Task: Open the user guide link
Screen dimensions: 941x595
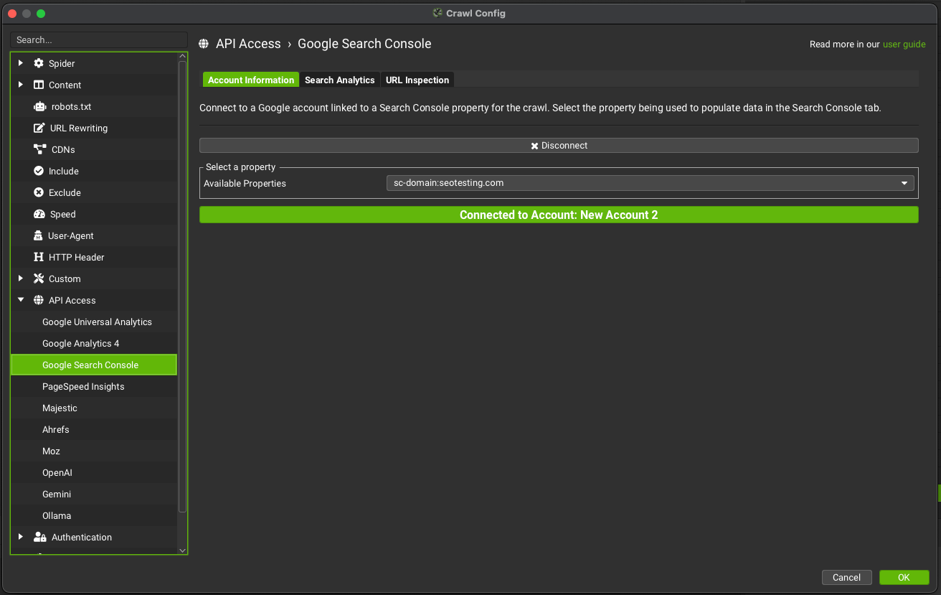Action: (904, 44)
